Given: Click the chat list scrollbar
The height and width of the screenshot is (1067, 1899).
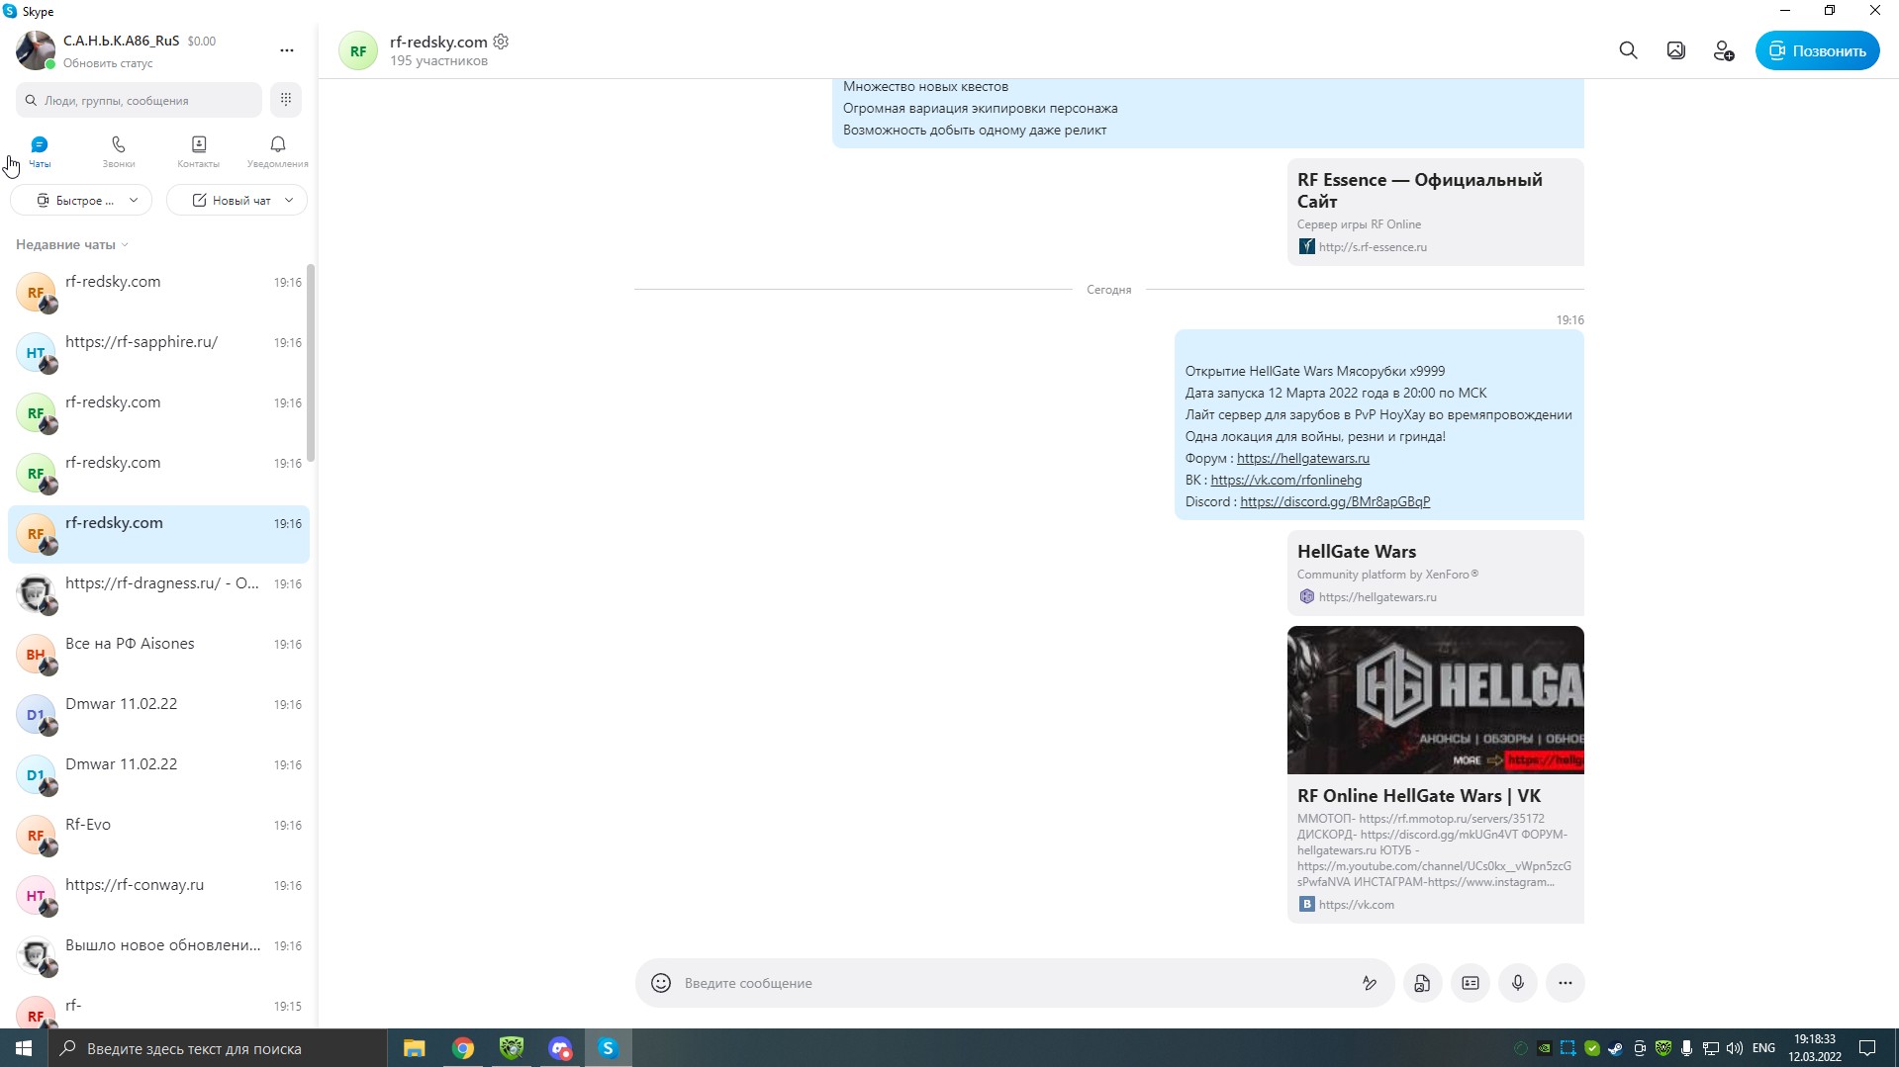Looking at the screenshot, I should 311,362.
